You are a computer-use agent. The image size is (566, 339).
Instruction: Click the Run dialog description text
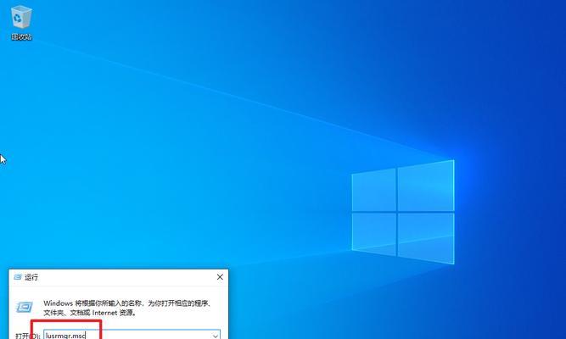(x=127, y=308)
